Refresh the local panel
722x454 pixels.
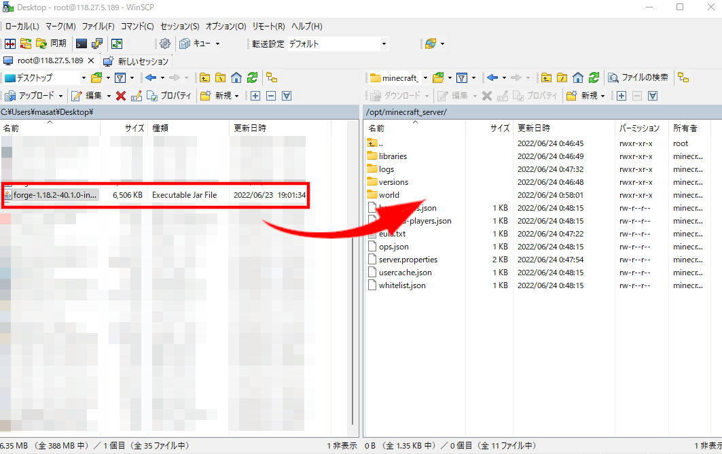click(x=253, y=78)
